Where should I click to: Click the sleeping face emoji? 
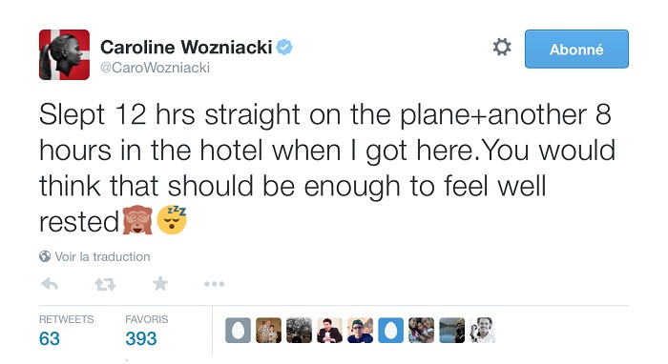click(x=172, y=220)
